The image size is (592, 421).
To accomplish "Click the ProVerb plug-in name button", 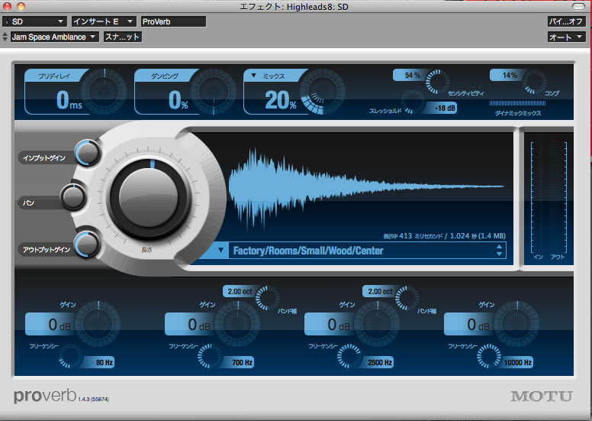I will [173, 21].
